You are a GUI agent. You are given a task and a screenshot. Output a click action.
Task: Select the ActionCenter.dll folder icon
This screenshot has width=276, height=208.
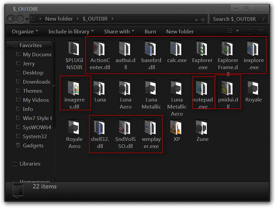click(x=100, y=49)
